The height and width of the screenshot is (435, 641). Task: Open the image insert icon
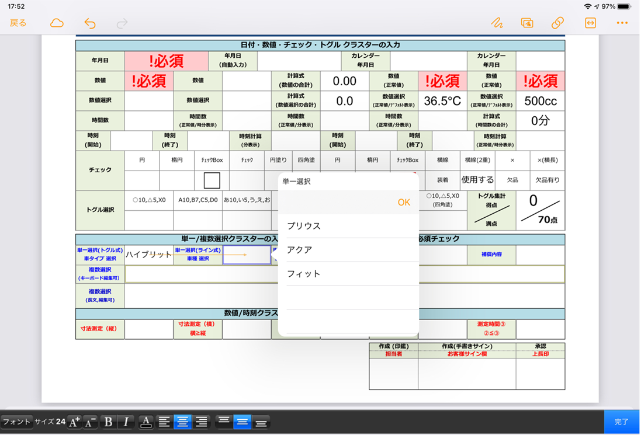pos(527,23)
